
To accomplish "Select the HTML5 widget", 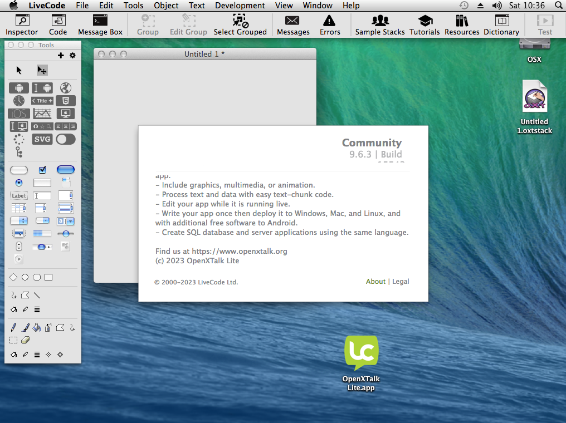I will [65, 101].
